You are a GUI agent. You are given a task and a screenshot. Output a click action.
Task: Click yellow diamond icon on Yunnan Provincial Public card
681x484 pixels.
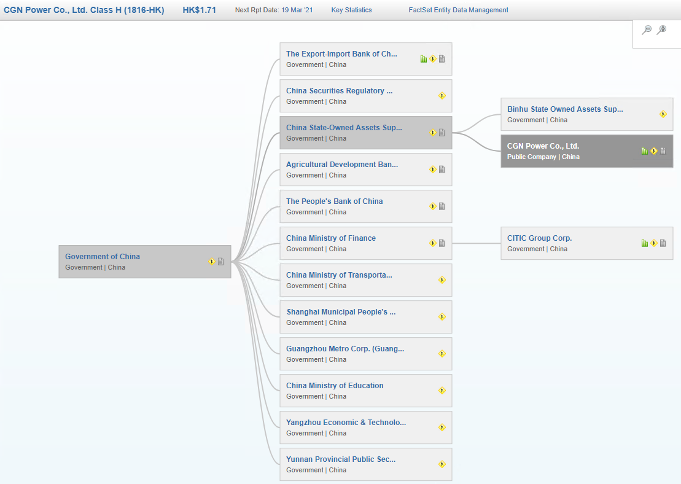click(x=442, y=464)
